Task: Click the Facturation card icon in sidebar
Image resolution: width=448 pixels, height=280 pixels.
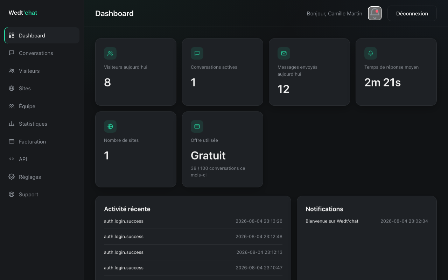Action: tap(12, 141)
